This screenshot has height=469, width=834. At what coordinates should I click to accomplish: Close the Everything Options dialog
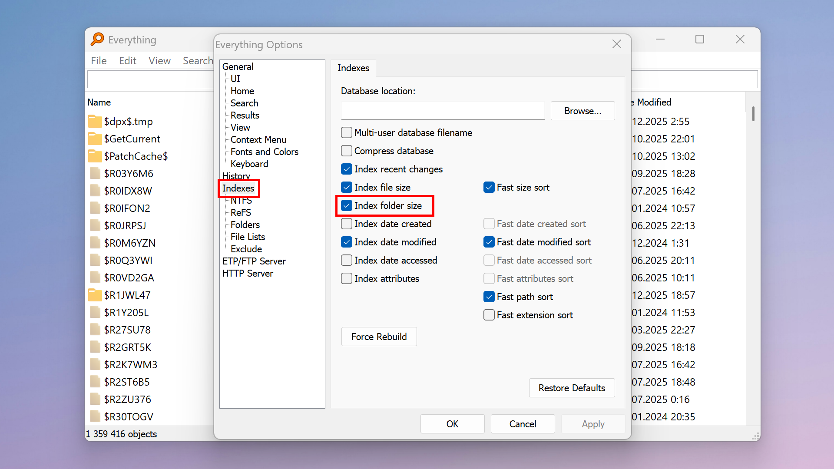pyautogui.click(x=616, y=44)
